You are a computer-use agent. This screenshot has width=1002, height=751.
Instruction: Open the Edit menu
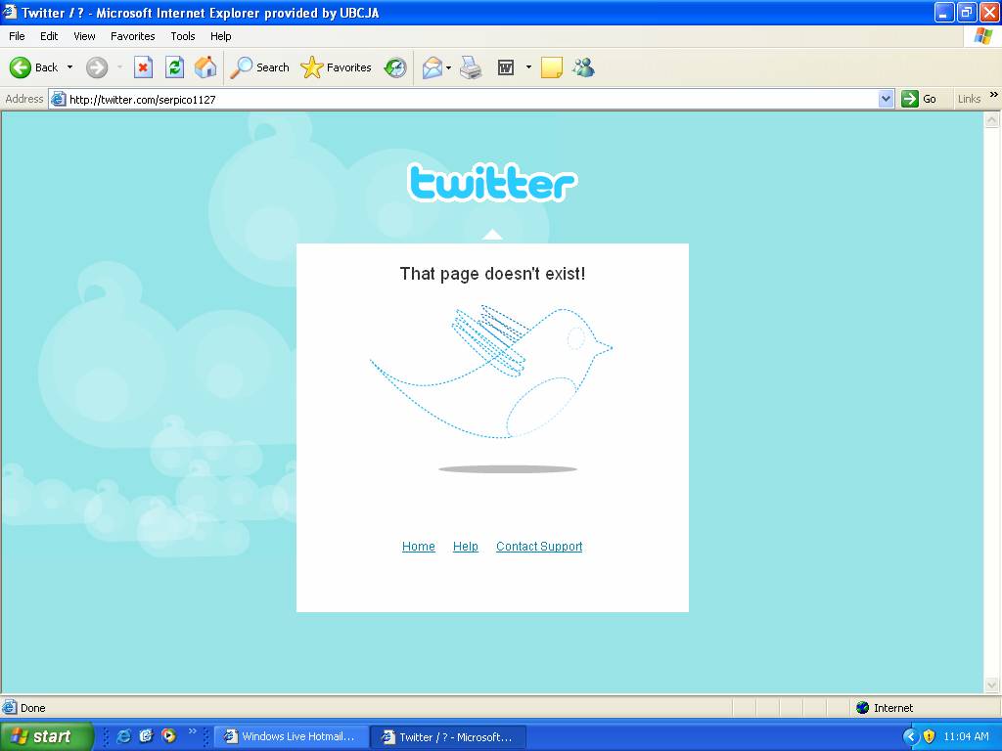tap(49, 36)
